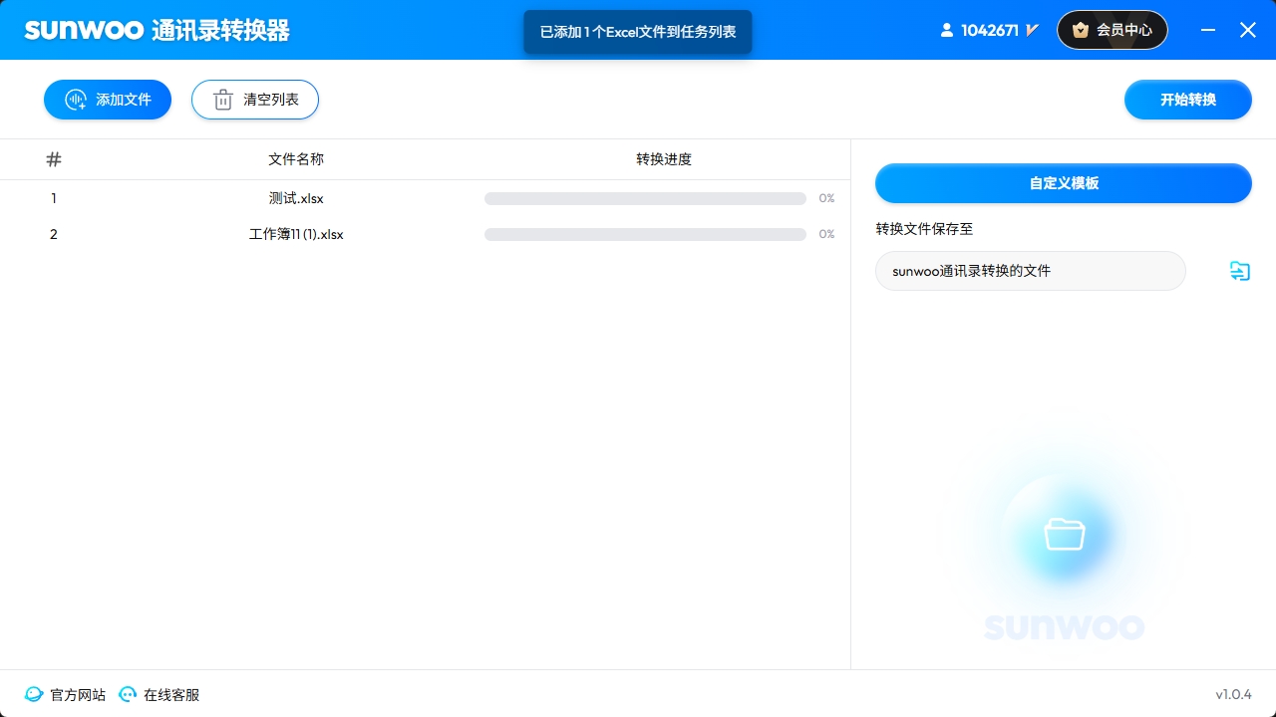Viewport: 1276px width, 717px height.
Task: Click the 会员中心 member center button
Action: click(x=1113, y=30)
